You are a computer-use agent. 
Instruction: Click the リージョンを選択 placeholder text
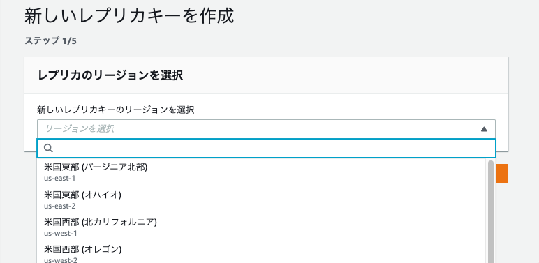click(80, 129)
